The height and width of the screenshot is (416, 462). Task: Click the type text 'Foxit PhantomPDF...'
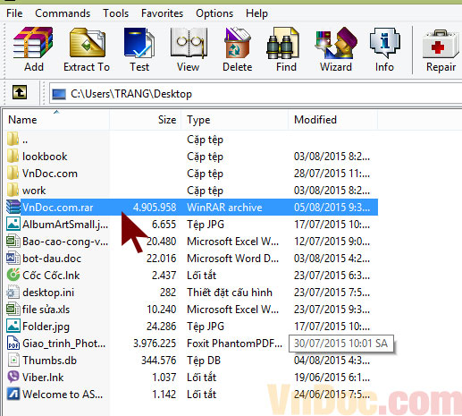pos(234,344)
